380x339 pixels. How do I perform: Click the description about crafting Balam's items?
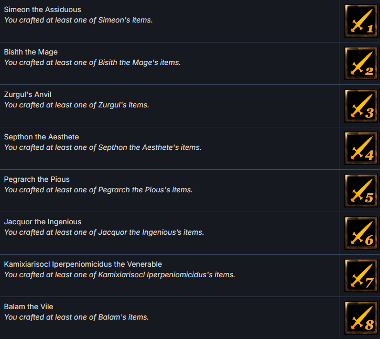[77, 318]
